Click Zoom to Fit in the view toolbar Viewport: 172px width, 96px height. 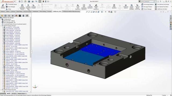pyautogui.click(x=87, y=12)
